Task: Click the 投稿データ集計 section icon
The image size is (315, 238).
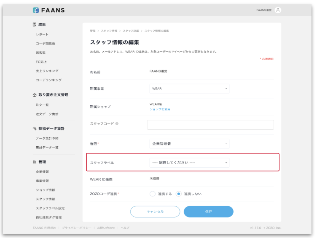Action: [x=34, y=128]
